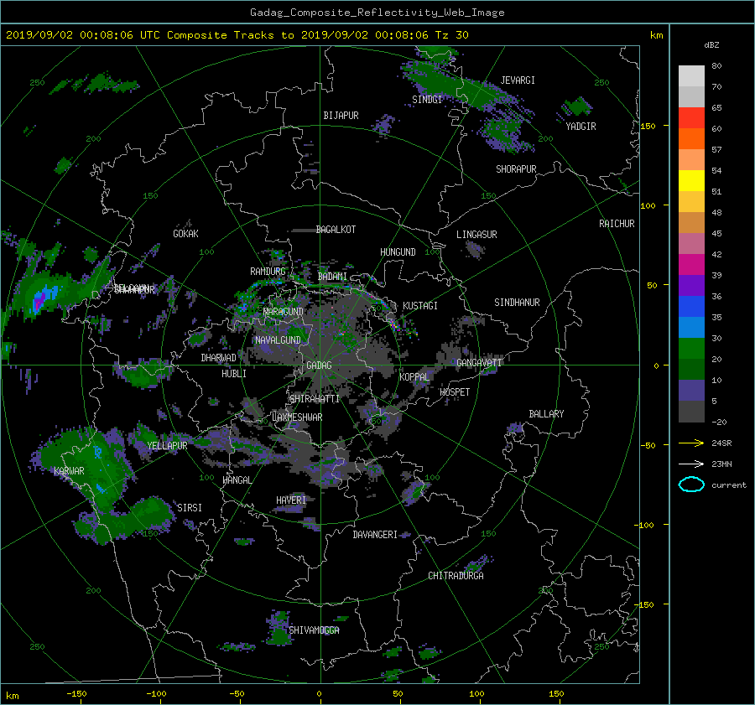Image resolution: width=755 pixels, height=705 pixels.
Task: Click the HANGAL city label
Action: (x=237, y=480)
